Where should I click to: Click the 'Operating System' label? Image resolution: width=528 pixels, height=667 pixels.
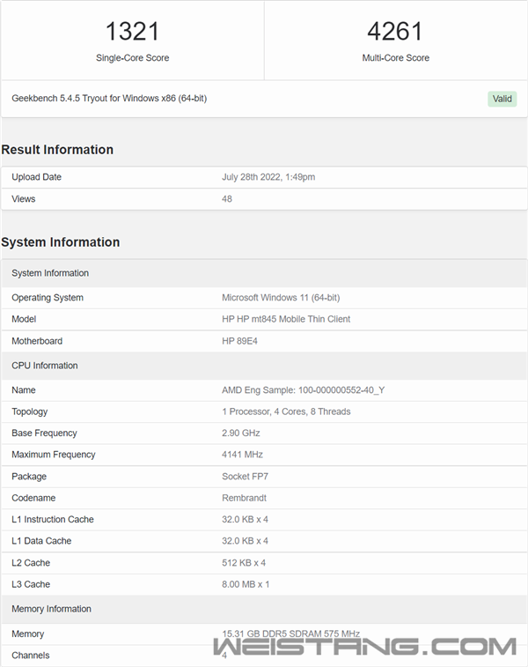pyautogui.click(x=48, y=298)
